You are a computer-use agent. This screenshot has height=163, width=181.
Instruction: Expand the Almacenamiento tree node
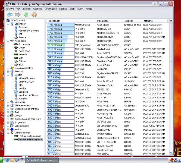[x=8, y=105]
